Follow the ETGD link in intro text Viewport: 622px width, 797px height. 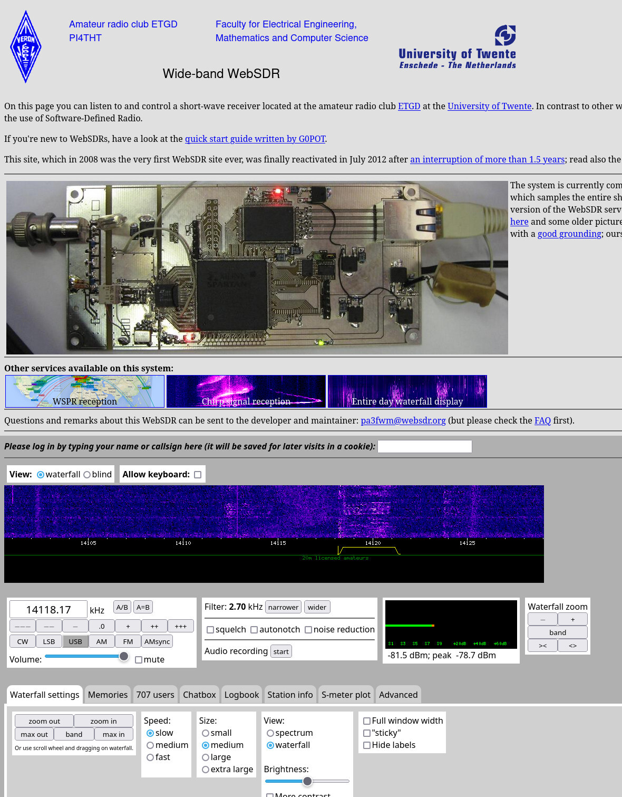pyautogui.click(x=409, y=106)
